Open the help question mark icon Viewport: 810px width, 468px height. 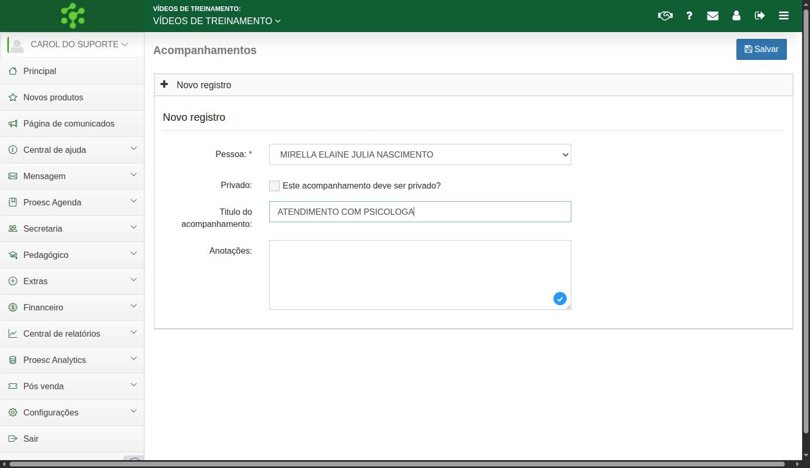pos(689,16)
